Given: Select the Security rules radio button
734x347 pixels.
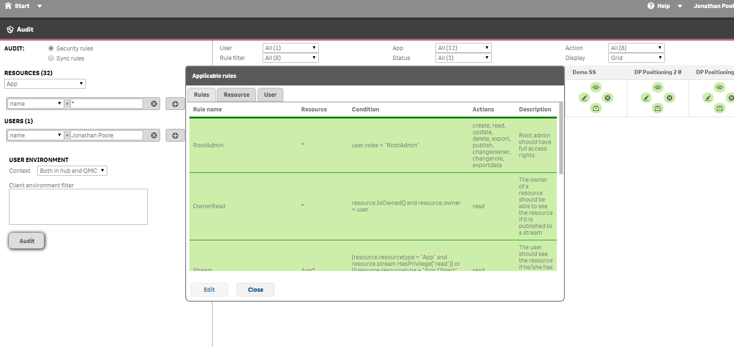Looking at the screenshot, I should pos(51,48).
